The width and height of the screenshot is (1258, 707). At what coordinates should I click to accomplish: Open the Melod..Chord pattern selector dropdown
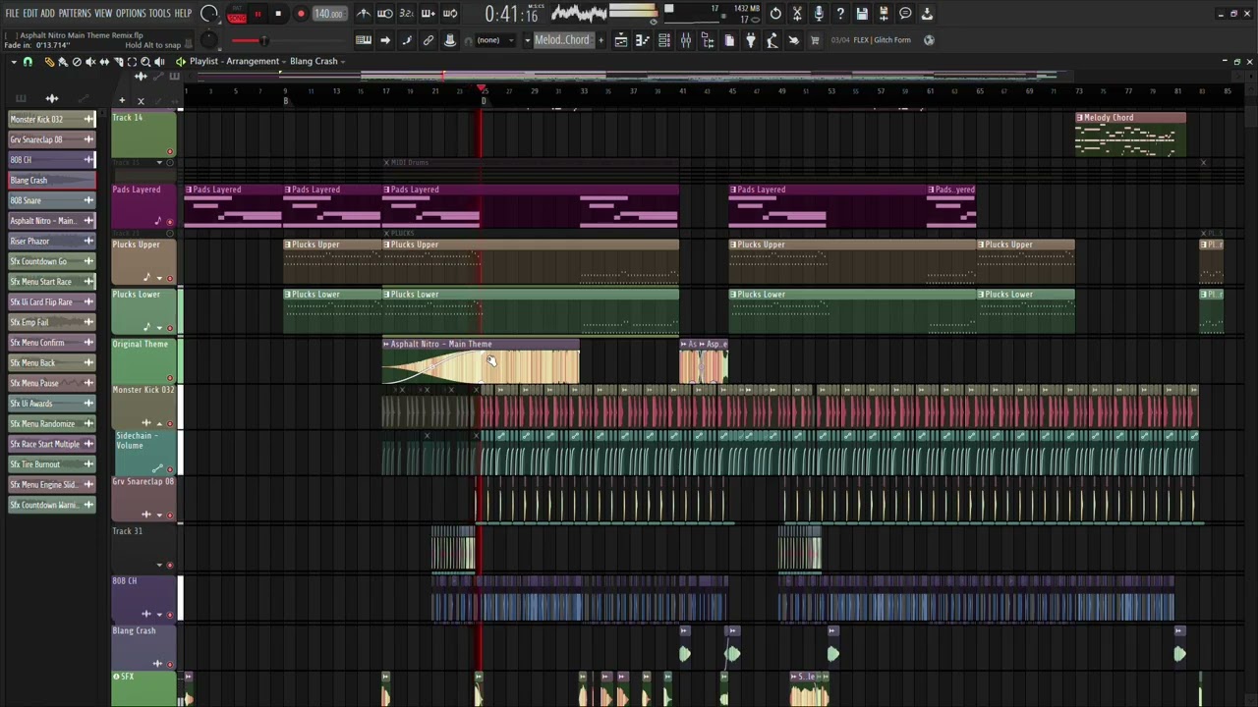click(x=562, y=40)
